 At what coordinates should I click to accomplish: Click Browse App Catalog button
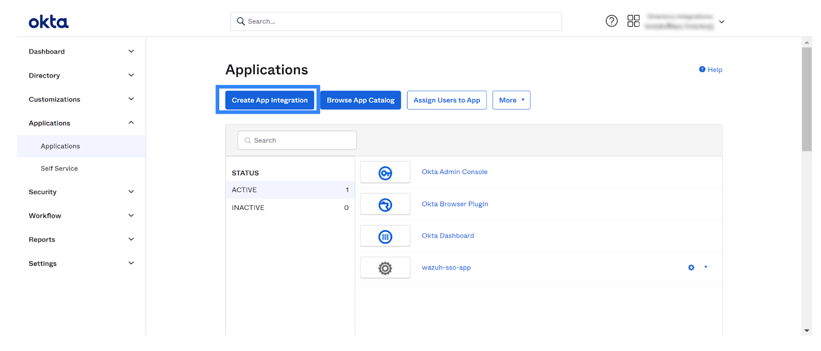[361, 100]
